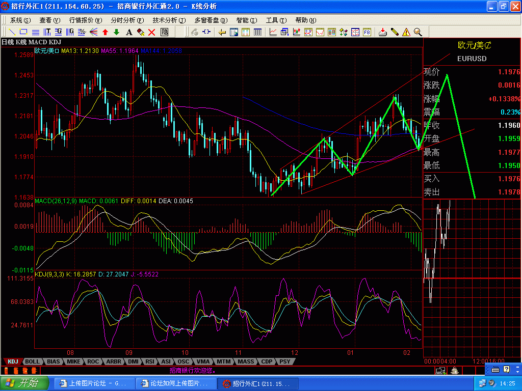The width and height of the screenshot is (522, 391).
Task: Select the PSY indicator tab
Action: coord(284,361)
